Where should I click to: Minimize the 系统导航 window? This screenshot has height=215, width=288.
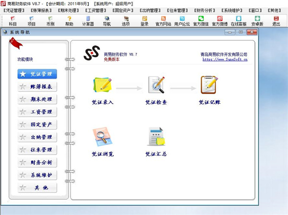click(230, 32)
